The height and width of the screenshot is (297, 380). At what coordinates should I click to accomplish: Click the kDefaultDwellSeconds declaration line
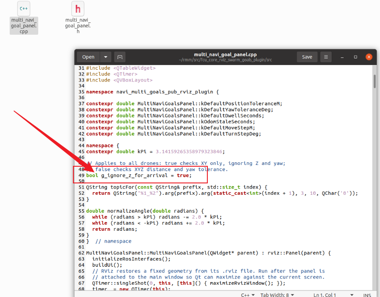click(175, 116)
